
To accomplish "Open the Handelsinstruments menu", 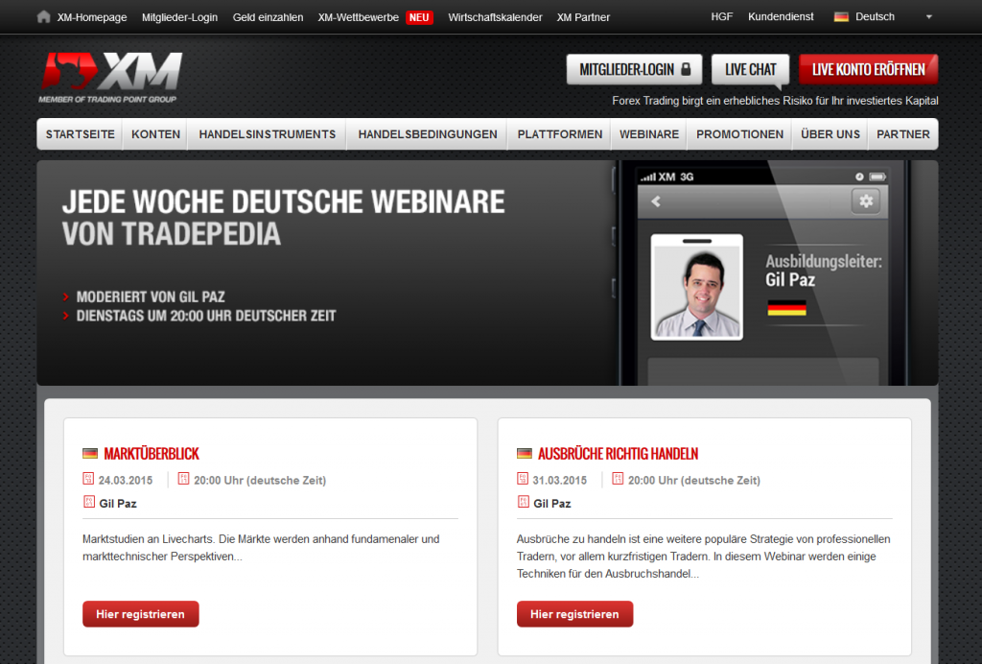I will pyautogui.click(x=268, y=134).
